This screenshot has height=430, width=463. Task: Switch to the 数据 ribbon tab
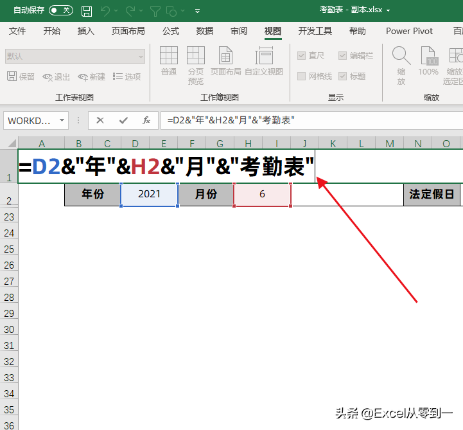point(205,31)
